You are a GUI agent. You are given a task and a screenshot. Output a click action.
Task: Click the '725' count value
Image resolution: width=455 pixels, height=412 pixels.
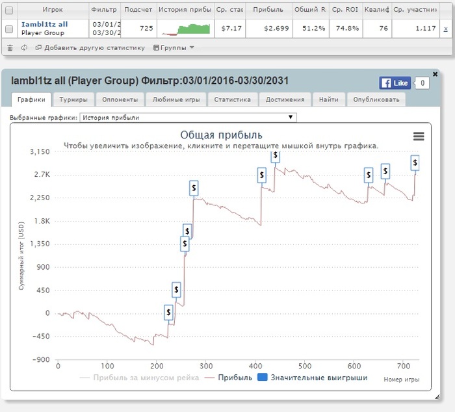tap(146, 29)
